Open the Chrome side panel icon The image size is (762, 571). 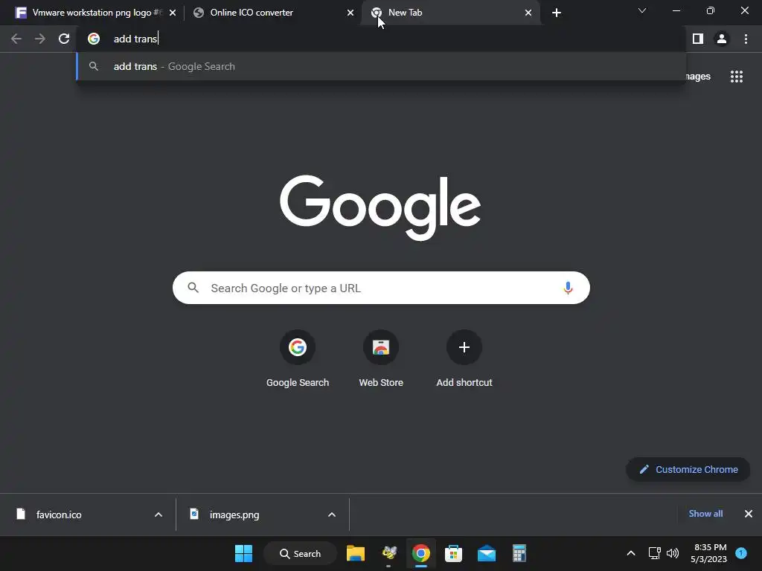pos(698,39)
